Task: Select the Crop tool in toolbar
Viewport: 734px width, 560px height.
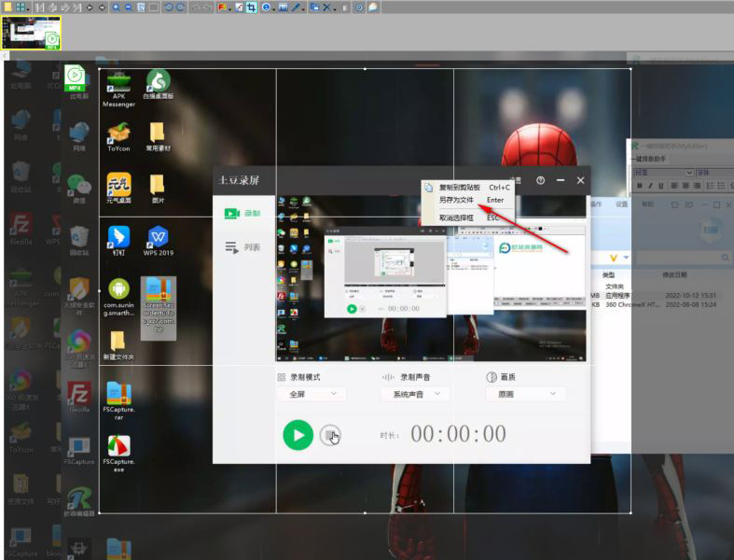Action: point(252,7)
